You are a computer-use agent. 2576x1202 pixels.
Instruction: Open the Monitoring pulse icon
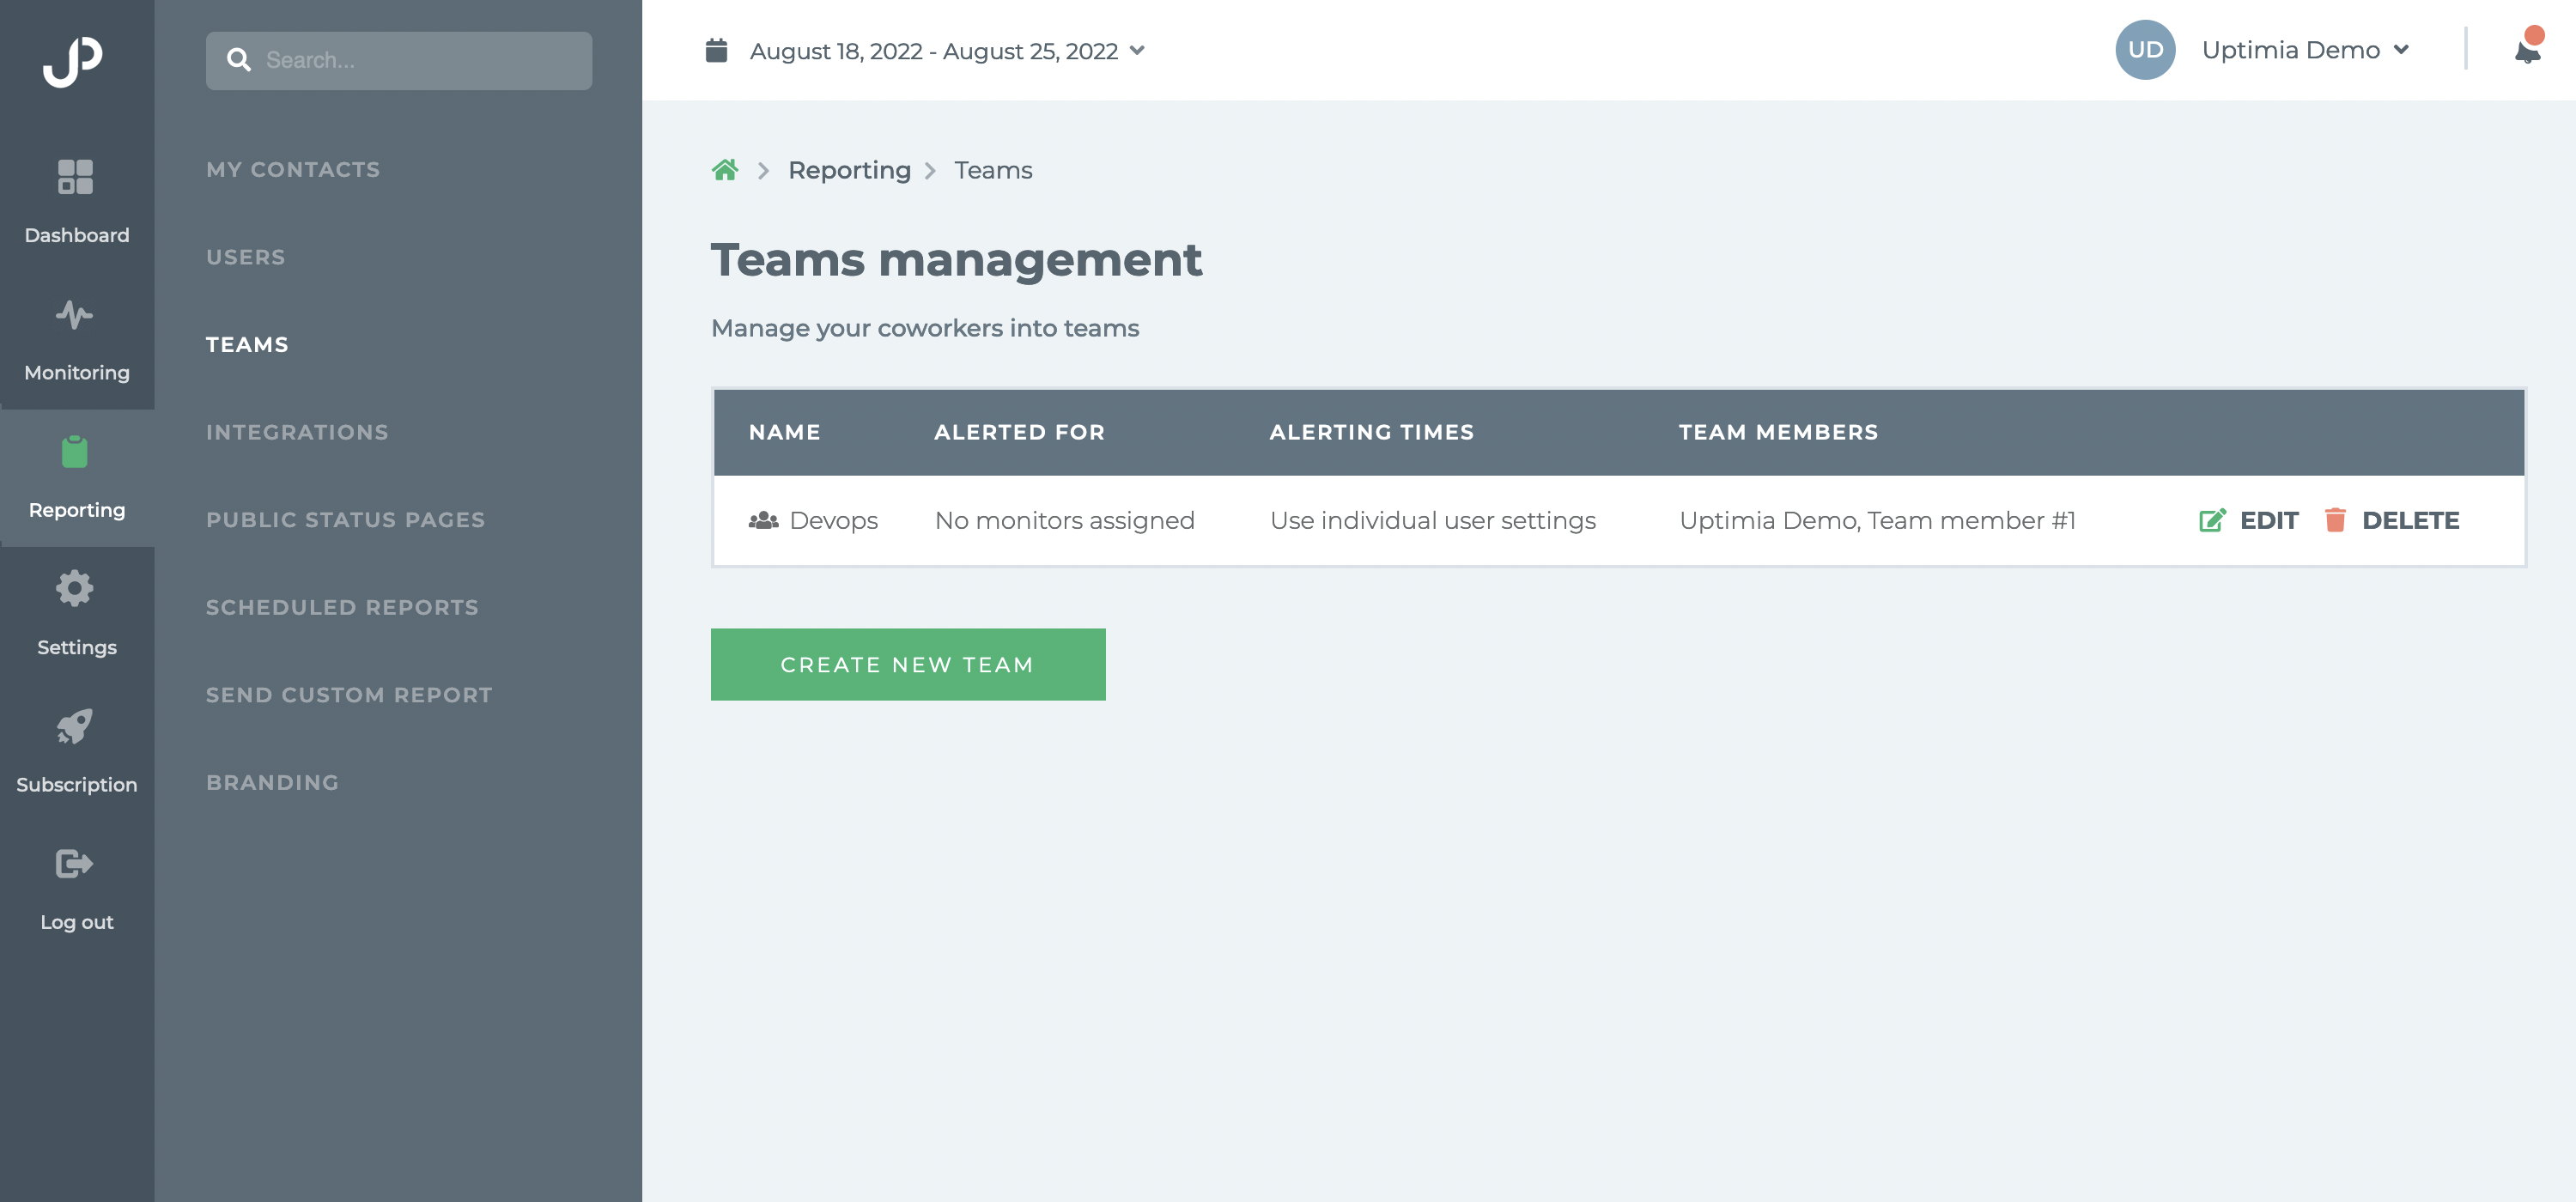[x=75, y=315]
